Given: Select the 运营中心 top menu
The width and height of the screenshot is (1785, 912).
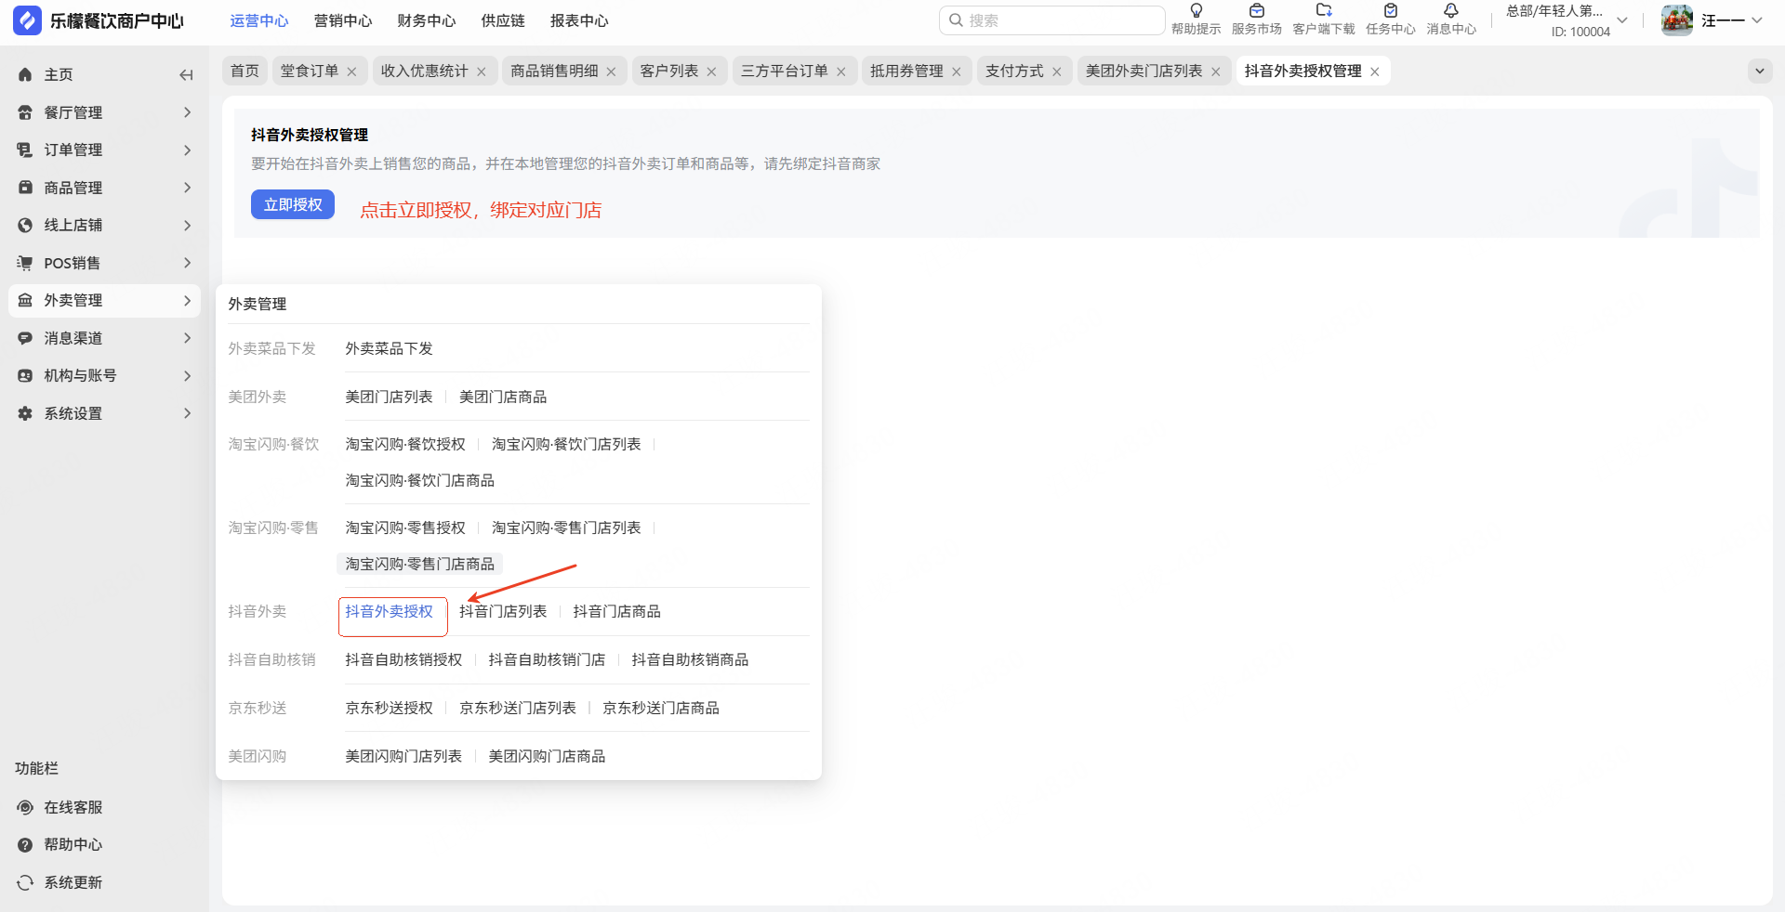Looking at the screenshot, I should click(259, 20).
